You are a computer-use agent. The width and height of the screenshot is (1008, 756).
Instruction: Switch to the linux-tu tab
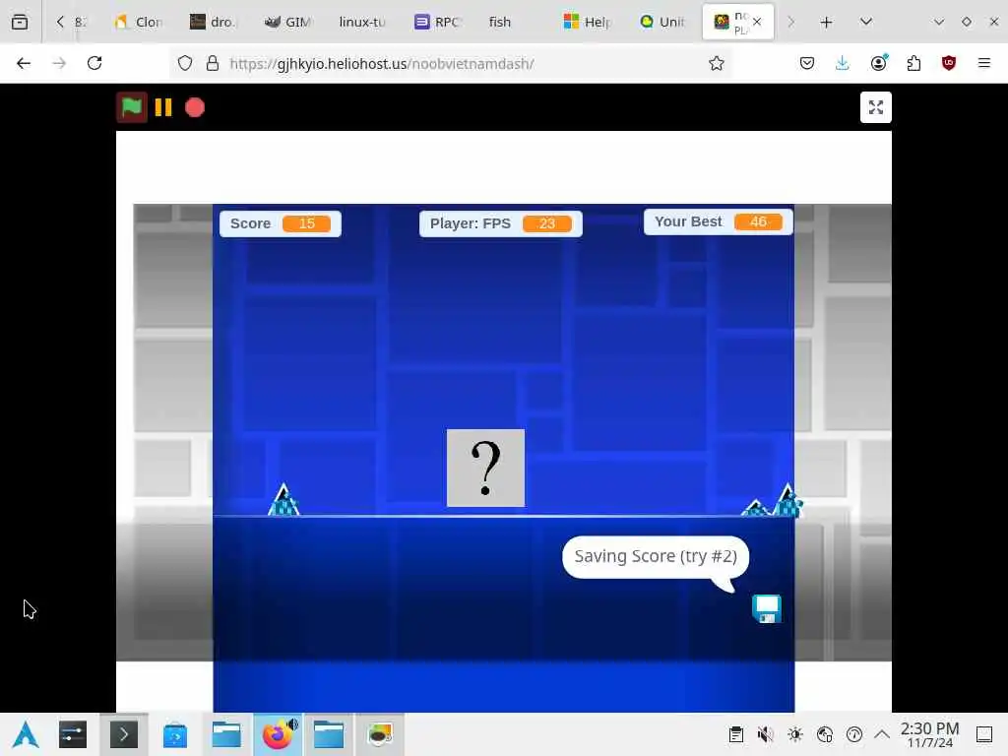(363, 22)
